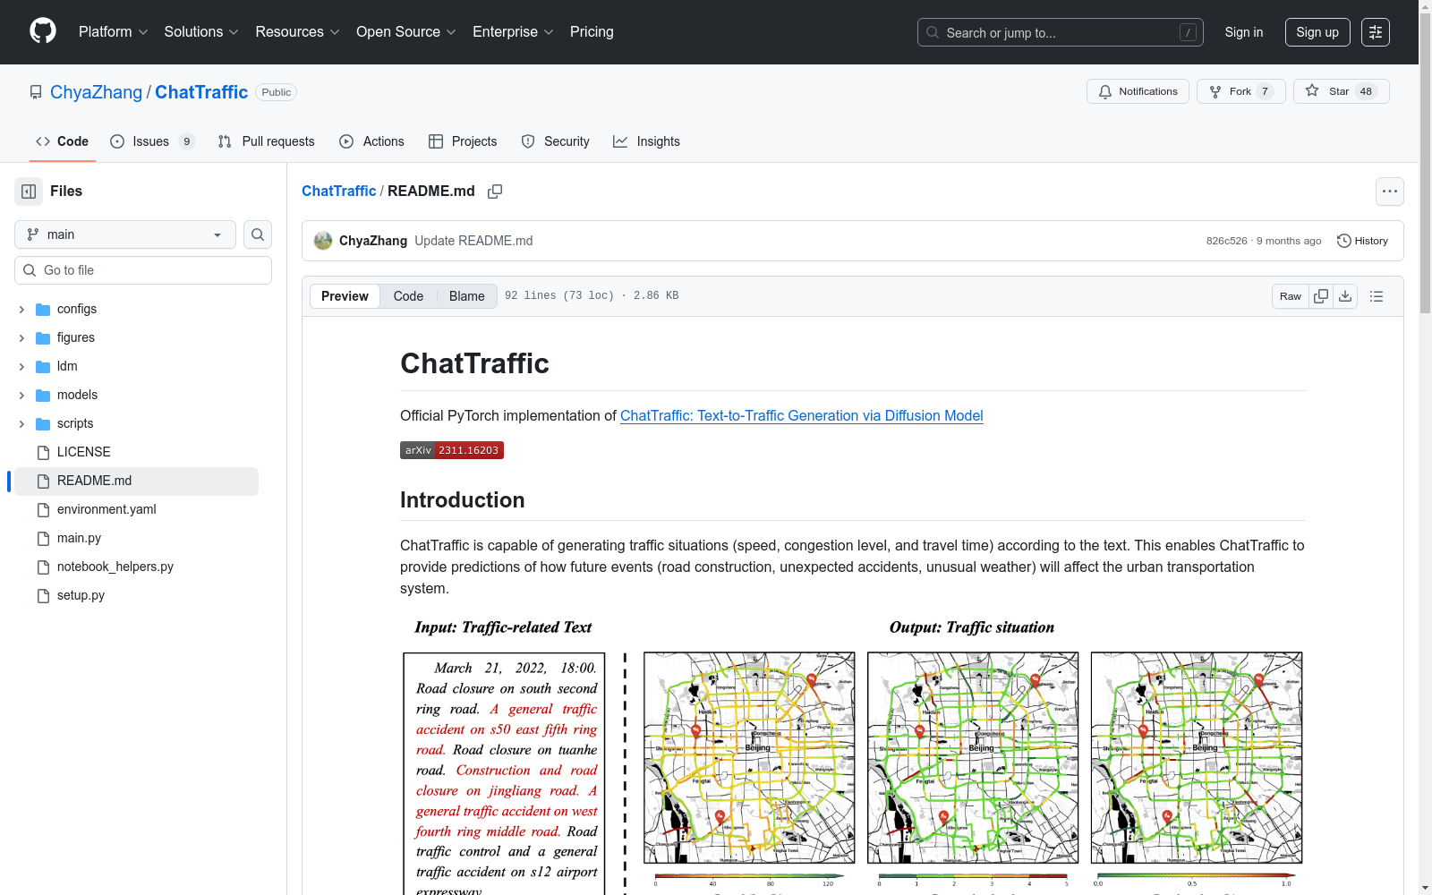This screenshot has width=1432, height=895.
Task: Open environment.yaml file
Action: pos(107,509)
